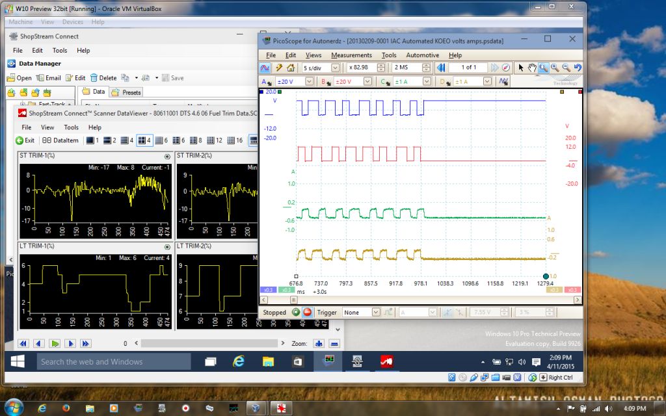The height and width of the screenshot is (416, 666).
Task: Click the lightning bolt auto setup icon
Action: [279, 68]
